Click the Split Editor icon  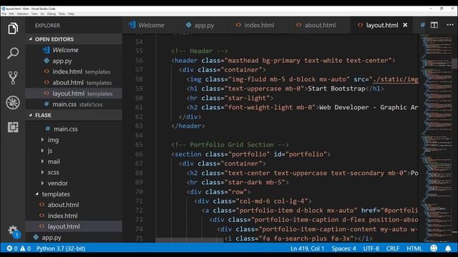pos(434,25)
